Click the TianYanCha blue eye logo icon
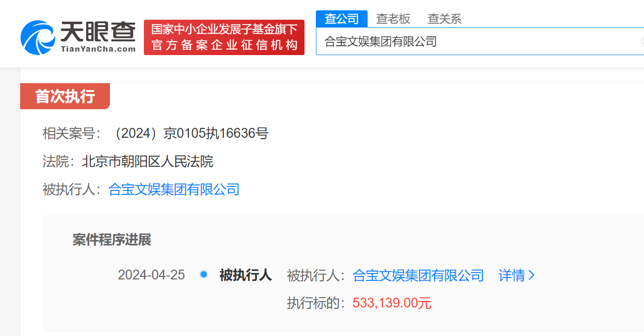Screen dimensions: 644x336 pyautogui.click(x=38, y=37)
